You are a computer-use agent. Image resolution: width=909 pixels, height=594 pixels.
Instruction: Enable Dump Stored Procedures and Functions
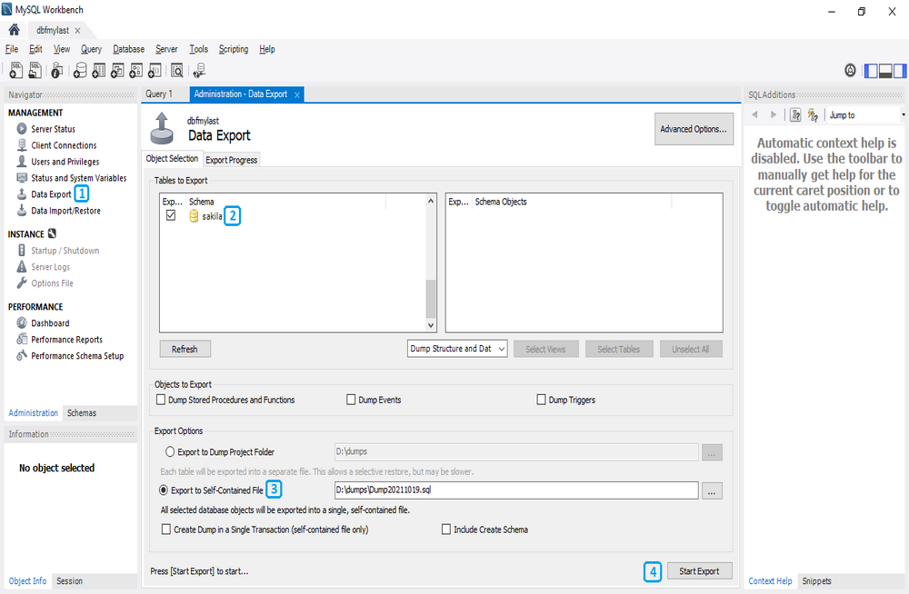click(x=161, y=400)
